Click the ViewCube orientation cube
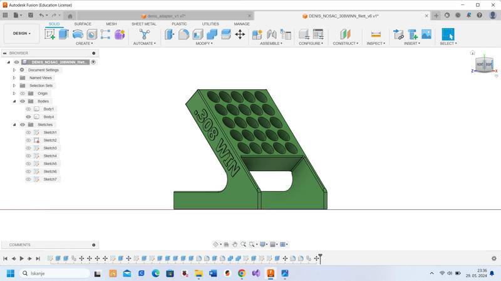Viewport: 501px width, 281px height. (x=484, y=65)
